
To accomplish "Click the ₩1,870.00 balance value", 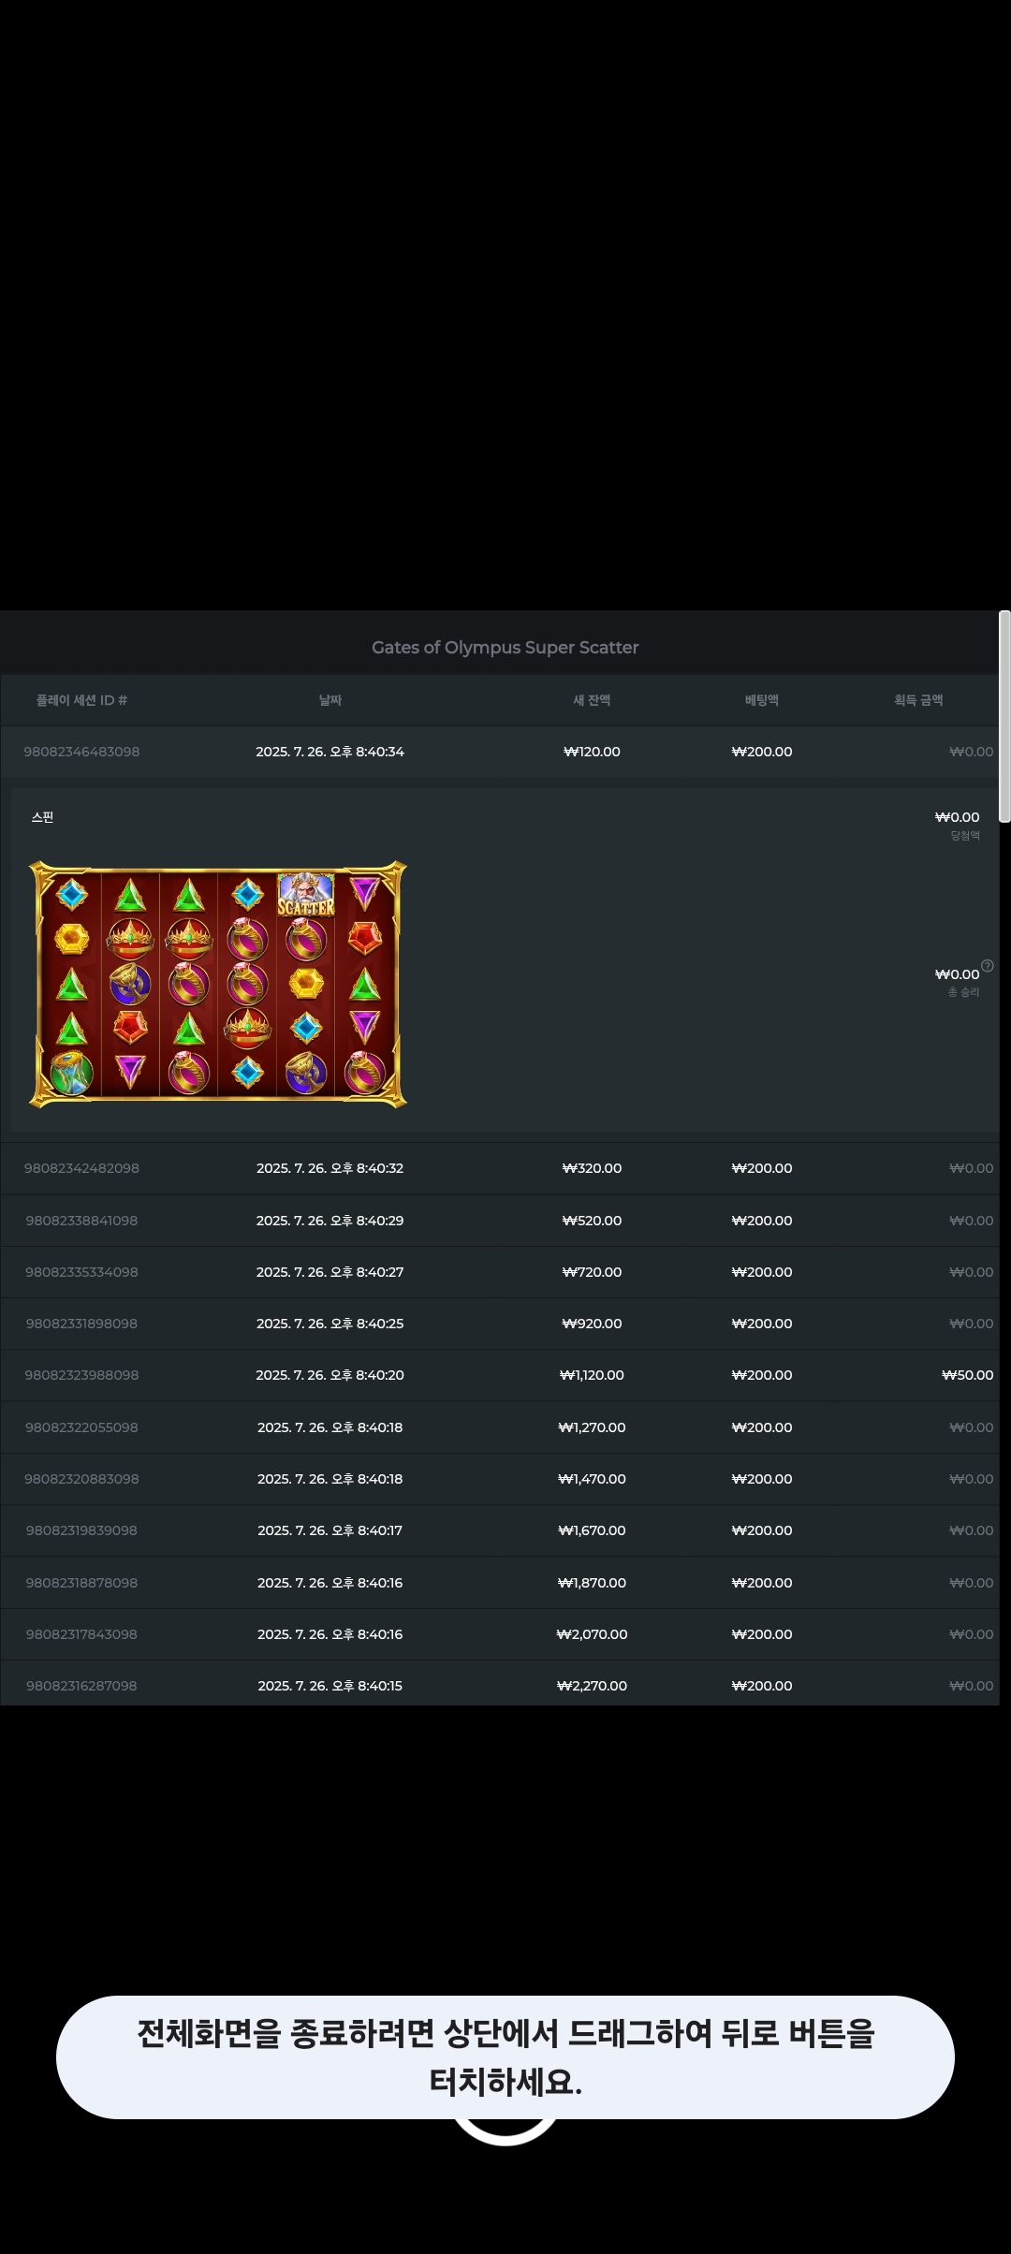I will [x=592, y=1583].
